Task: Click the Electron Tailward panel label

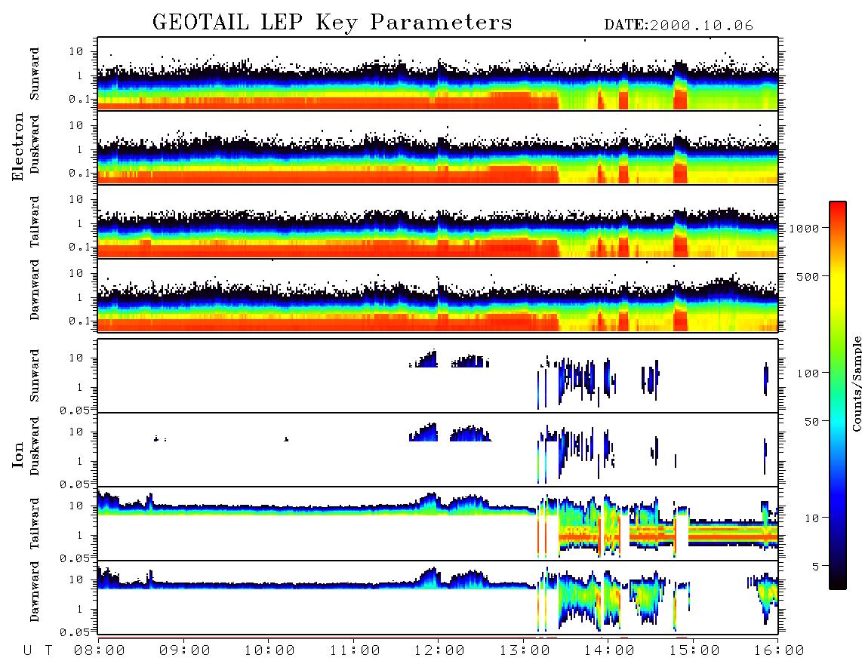Action: (34, 222)
